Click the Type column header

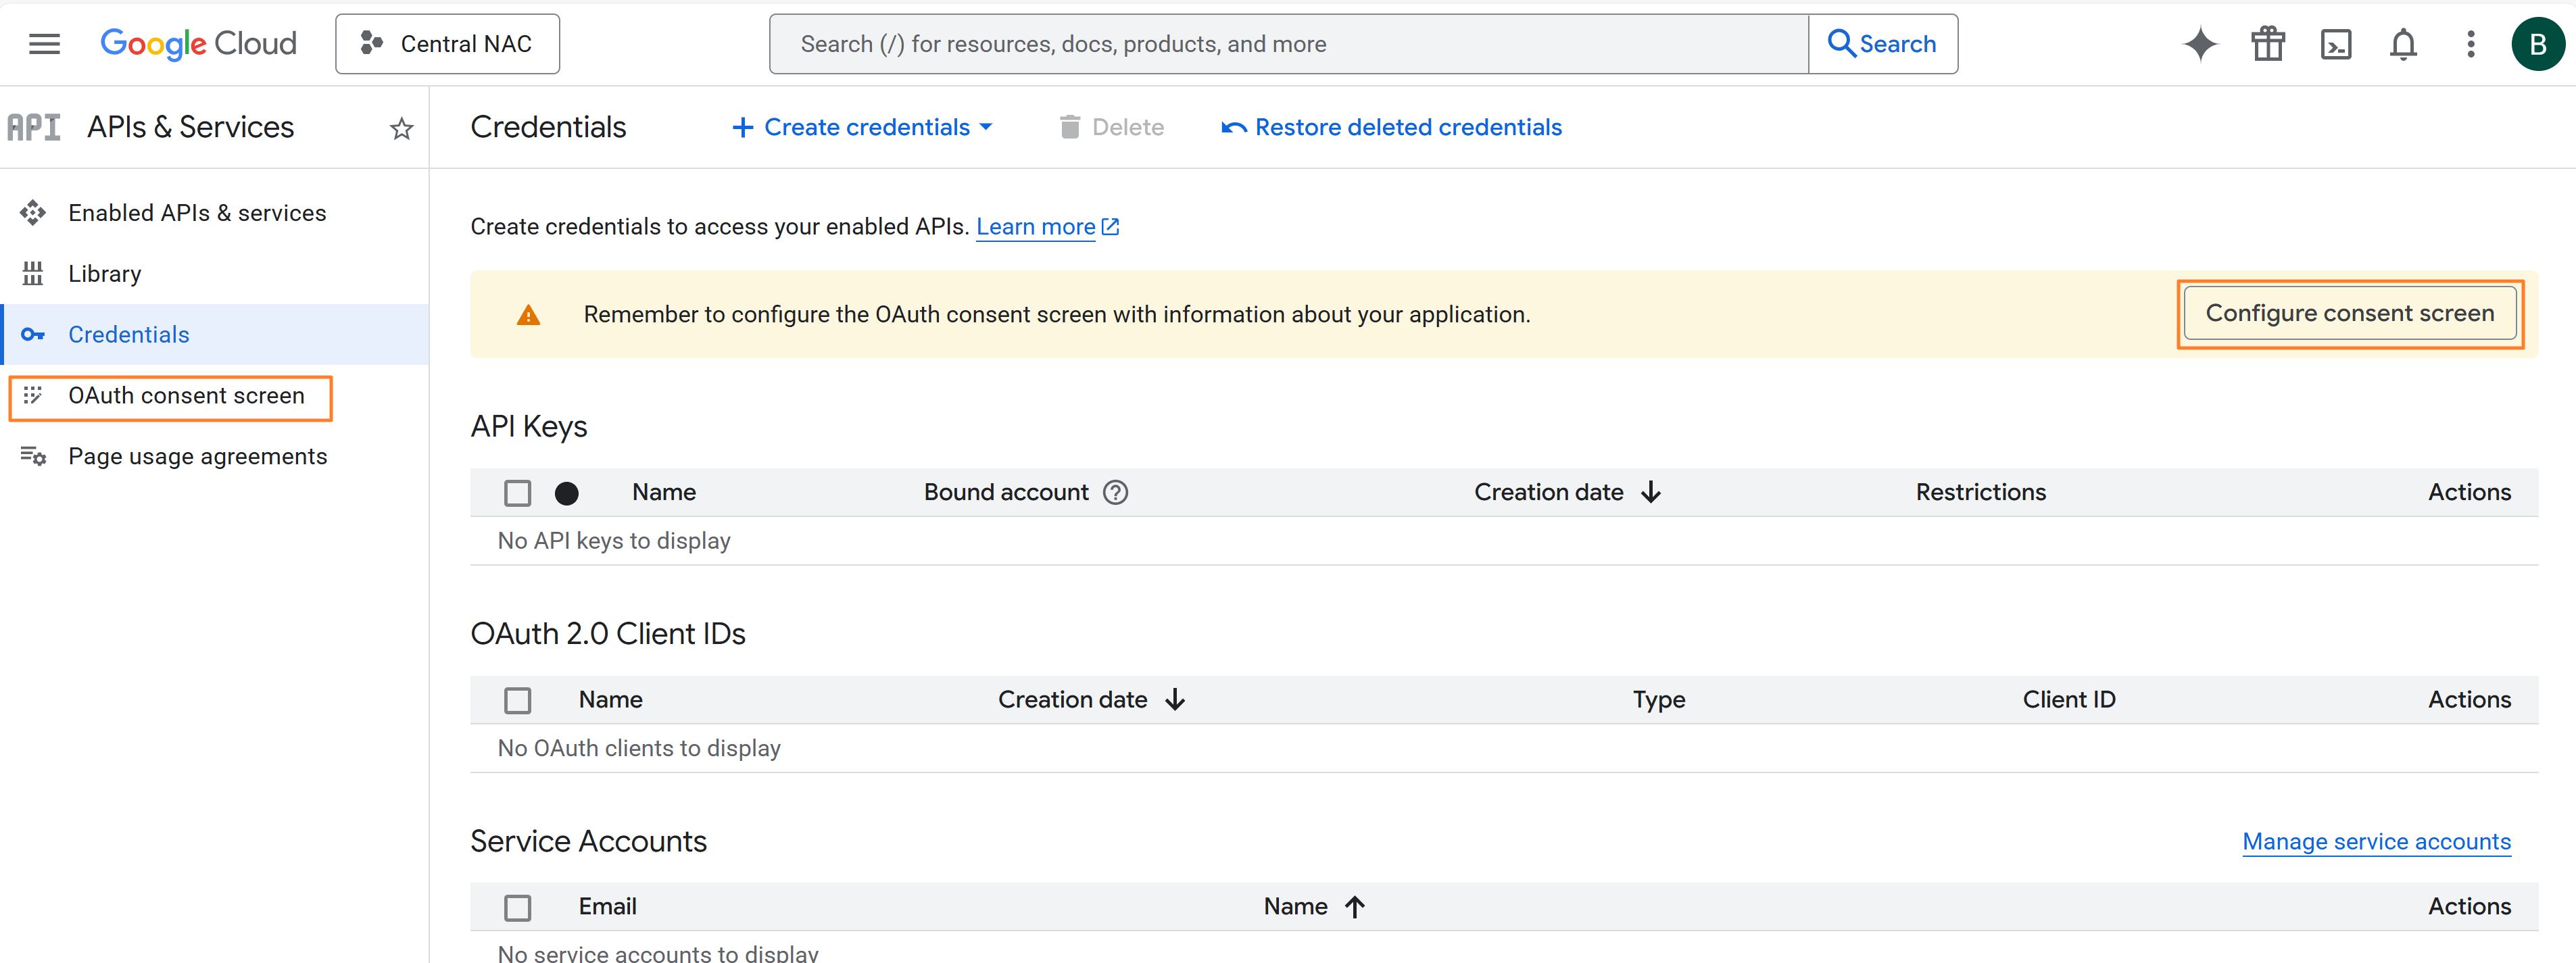pyautogui.click(x=1659, y=699)
